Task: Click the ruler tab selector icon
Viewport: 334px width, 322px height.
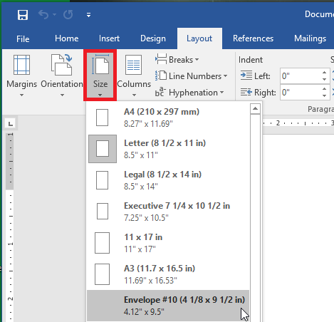Action: point(10,124)
